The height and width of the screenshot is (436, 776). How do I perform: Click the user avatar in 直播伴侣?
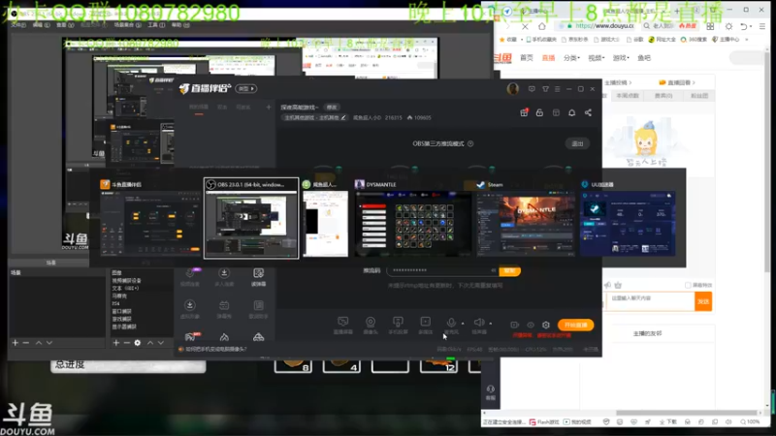513,89
